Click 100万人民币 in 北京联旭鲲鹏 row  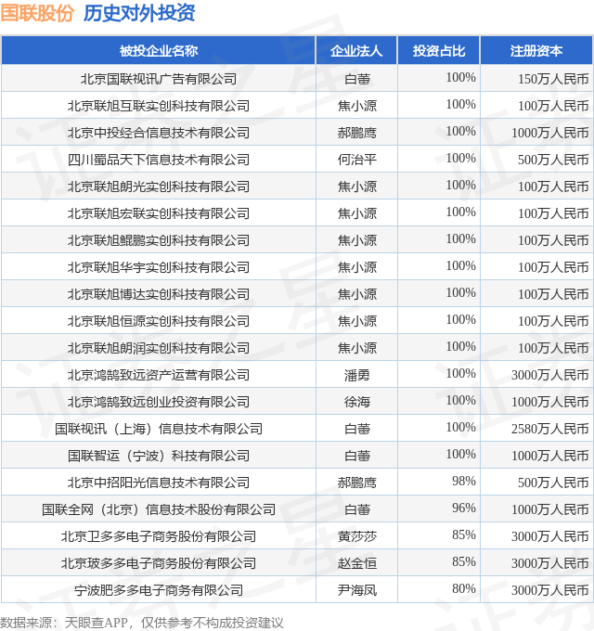coord(553,240)
